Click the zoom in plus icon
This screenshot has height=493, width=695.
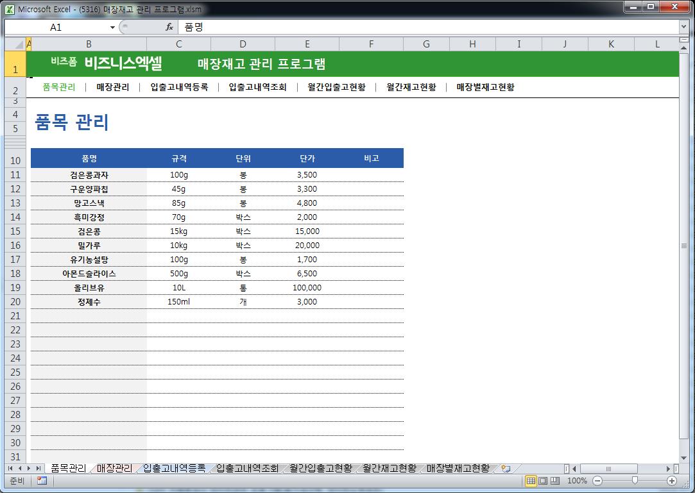click(672, 480)
